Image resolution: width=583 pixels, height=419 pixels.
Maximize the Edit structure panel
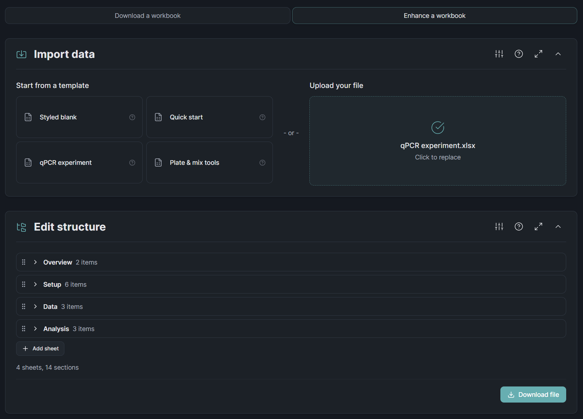[538, 227]
